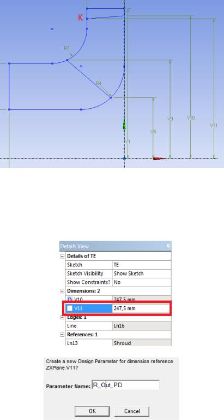The height and width of the screenshot is (420, 224).
Task: Collapse the Edges: 1 section
Action: (x=62, y=317)
